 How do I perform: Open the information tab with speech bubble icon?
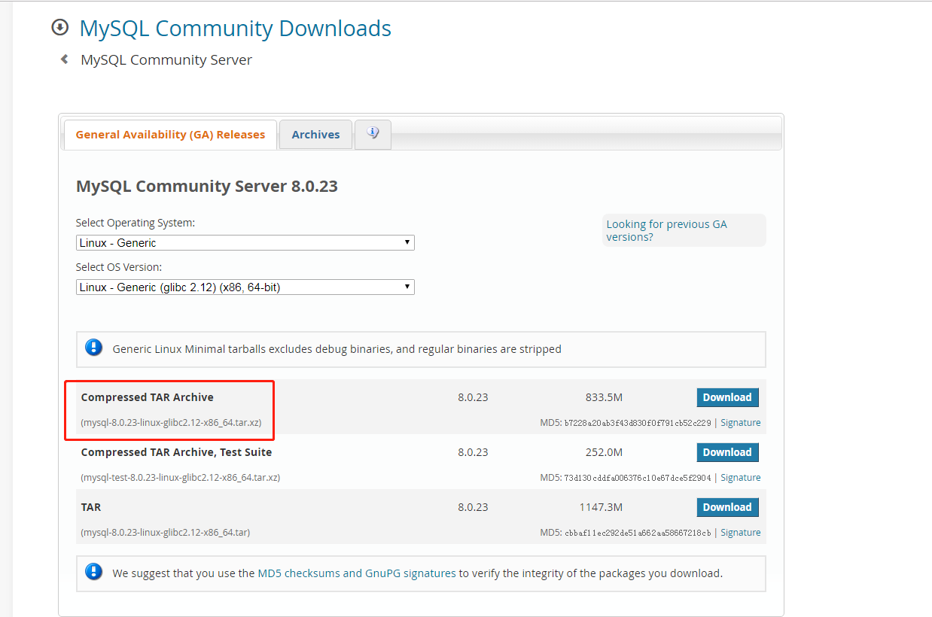pos(373,134)
